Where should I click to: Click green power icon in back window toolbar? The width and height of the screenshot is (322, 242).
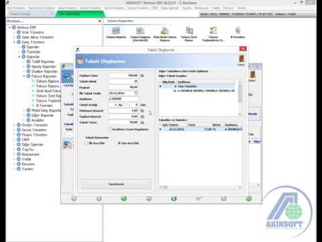coord(249,198)
